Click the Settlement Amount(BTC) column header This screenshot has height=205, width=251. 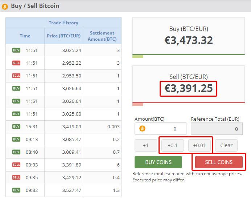click(102, 36)
